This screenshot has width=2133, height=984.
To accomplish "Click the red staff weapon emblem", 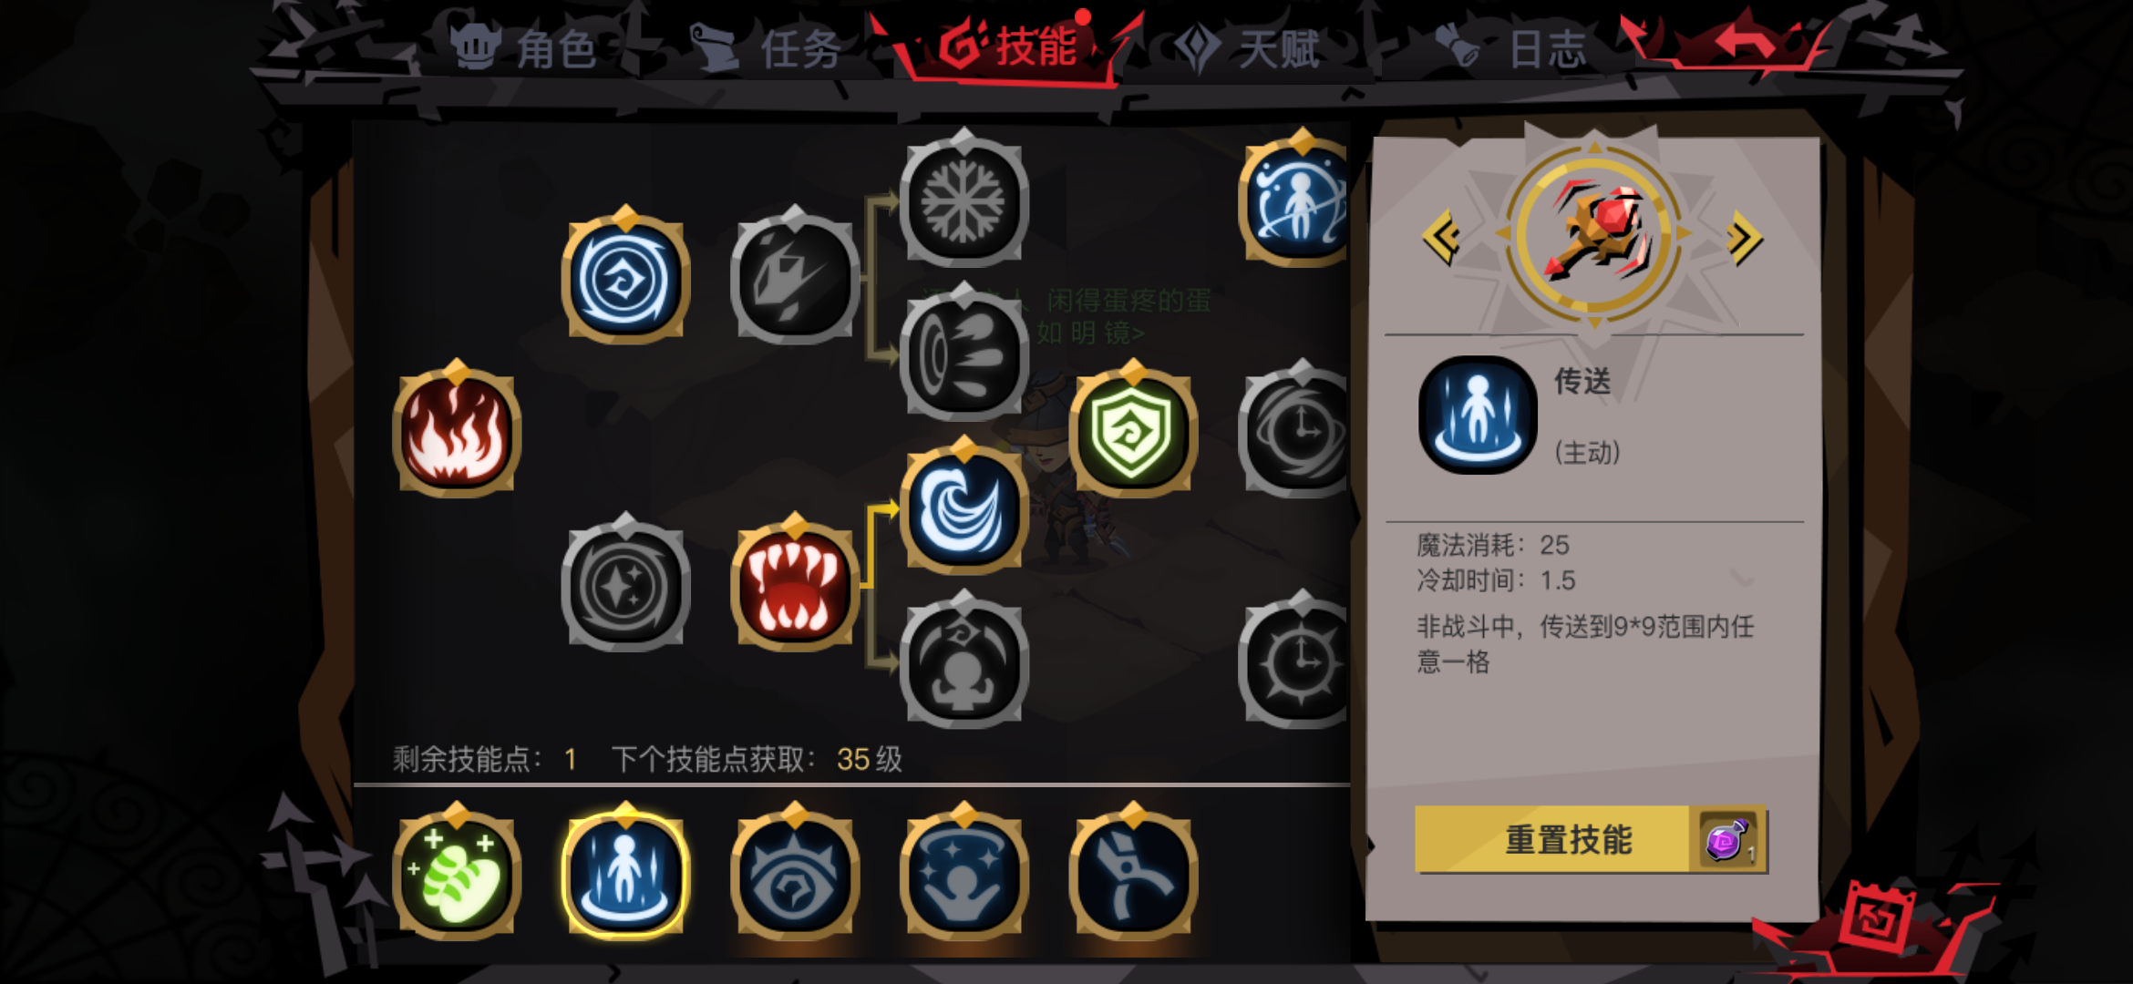I will pyautogui.click(x=1593, y=233).
